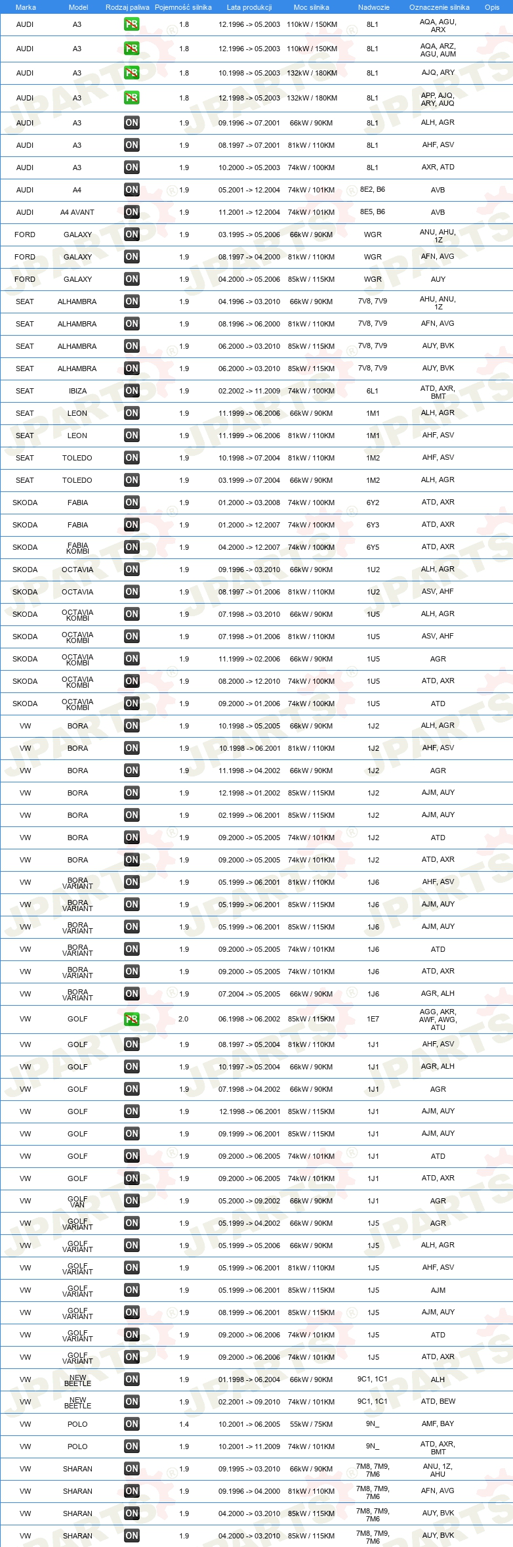Click the Marka column header

coord(26,7)
